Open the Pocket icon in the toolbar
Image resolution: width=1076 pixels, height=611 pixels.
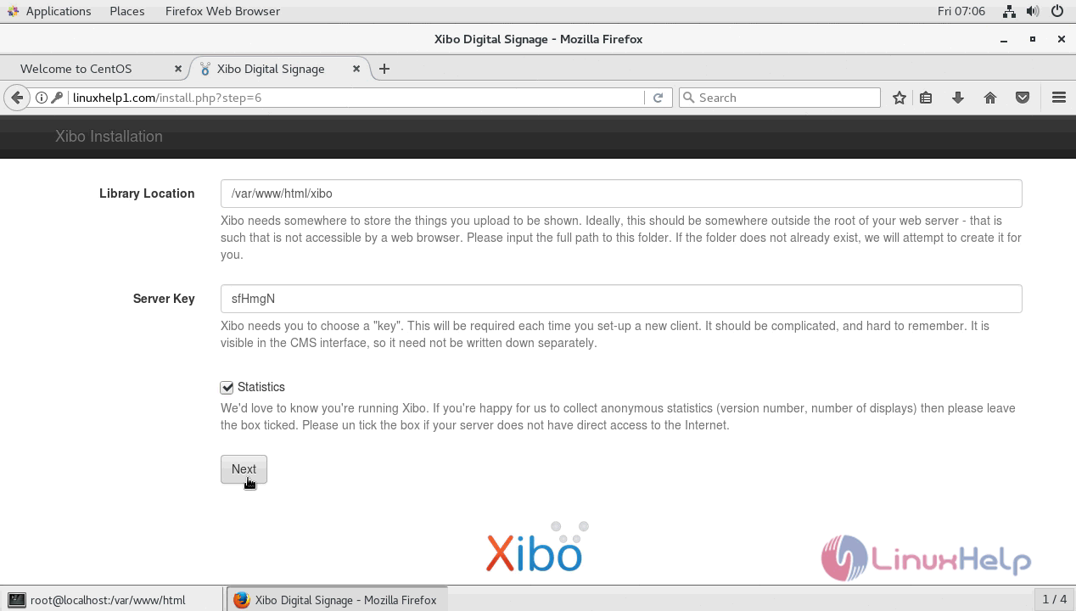click(x=1023, y=98)
